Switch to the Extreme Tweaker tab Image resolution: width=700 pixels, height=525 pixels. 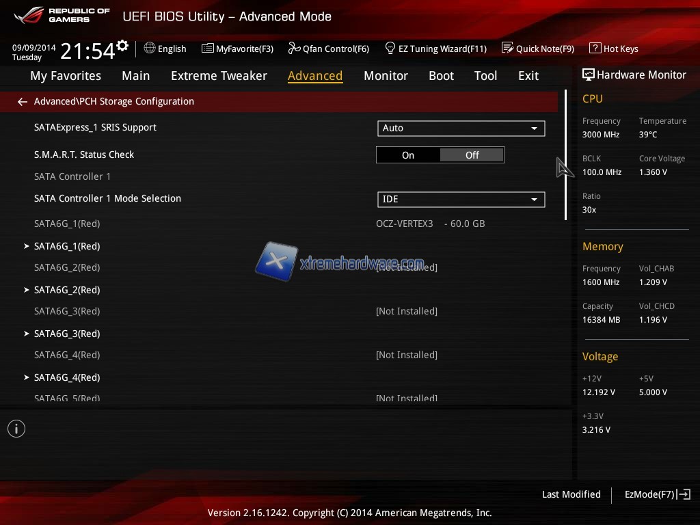point(219,76)
